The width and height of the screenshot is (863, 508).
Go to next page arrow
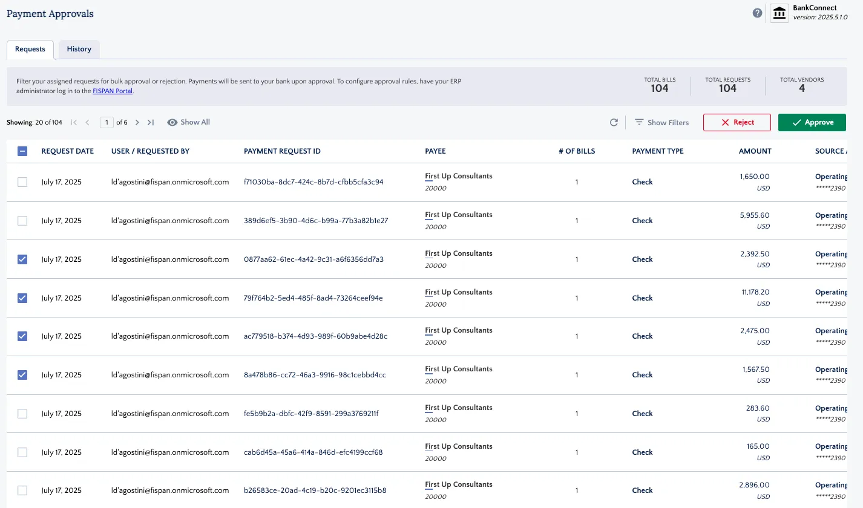137,122
